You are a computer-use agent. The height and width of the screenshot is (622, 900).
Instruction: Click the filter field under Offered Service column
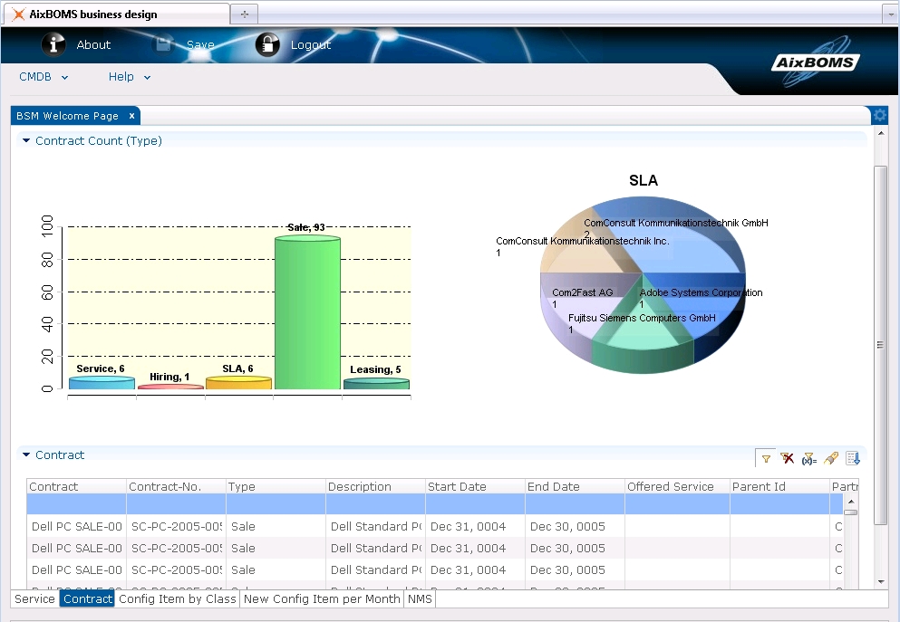coord(677,504)
